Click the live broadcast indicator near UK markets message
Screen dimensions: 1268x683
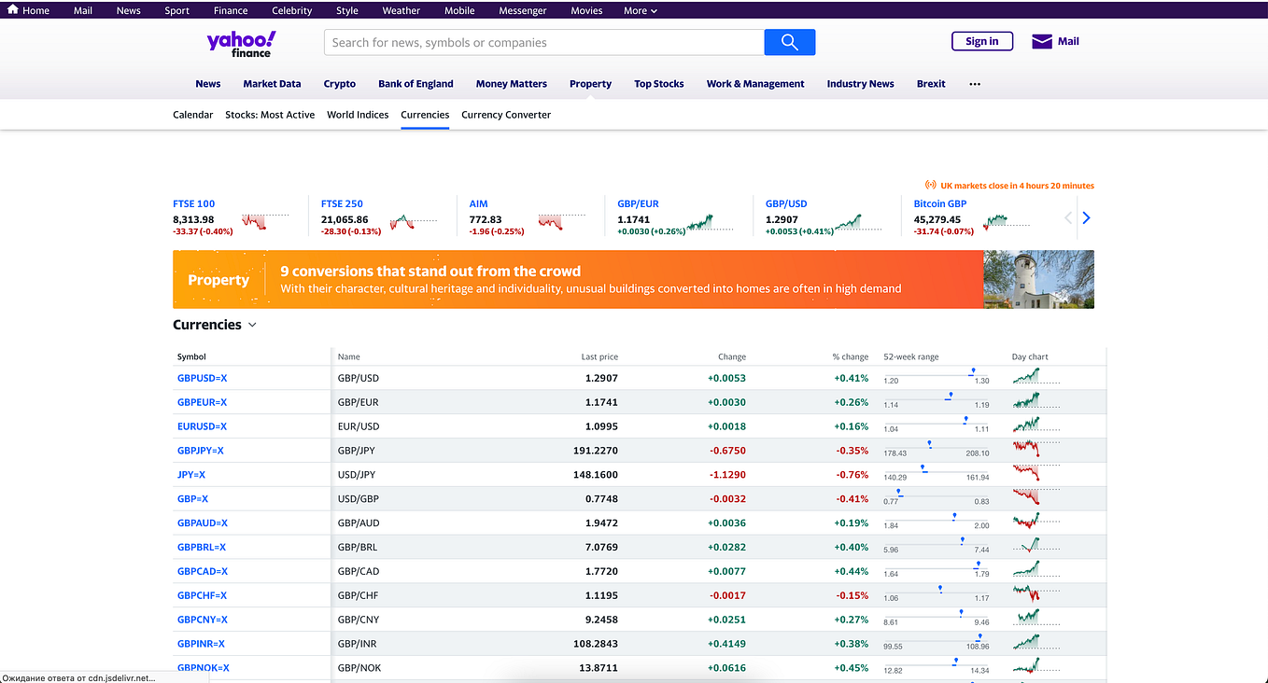930,185
